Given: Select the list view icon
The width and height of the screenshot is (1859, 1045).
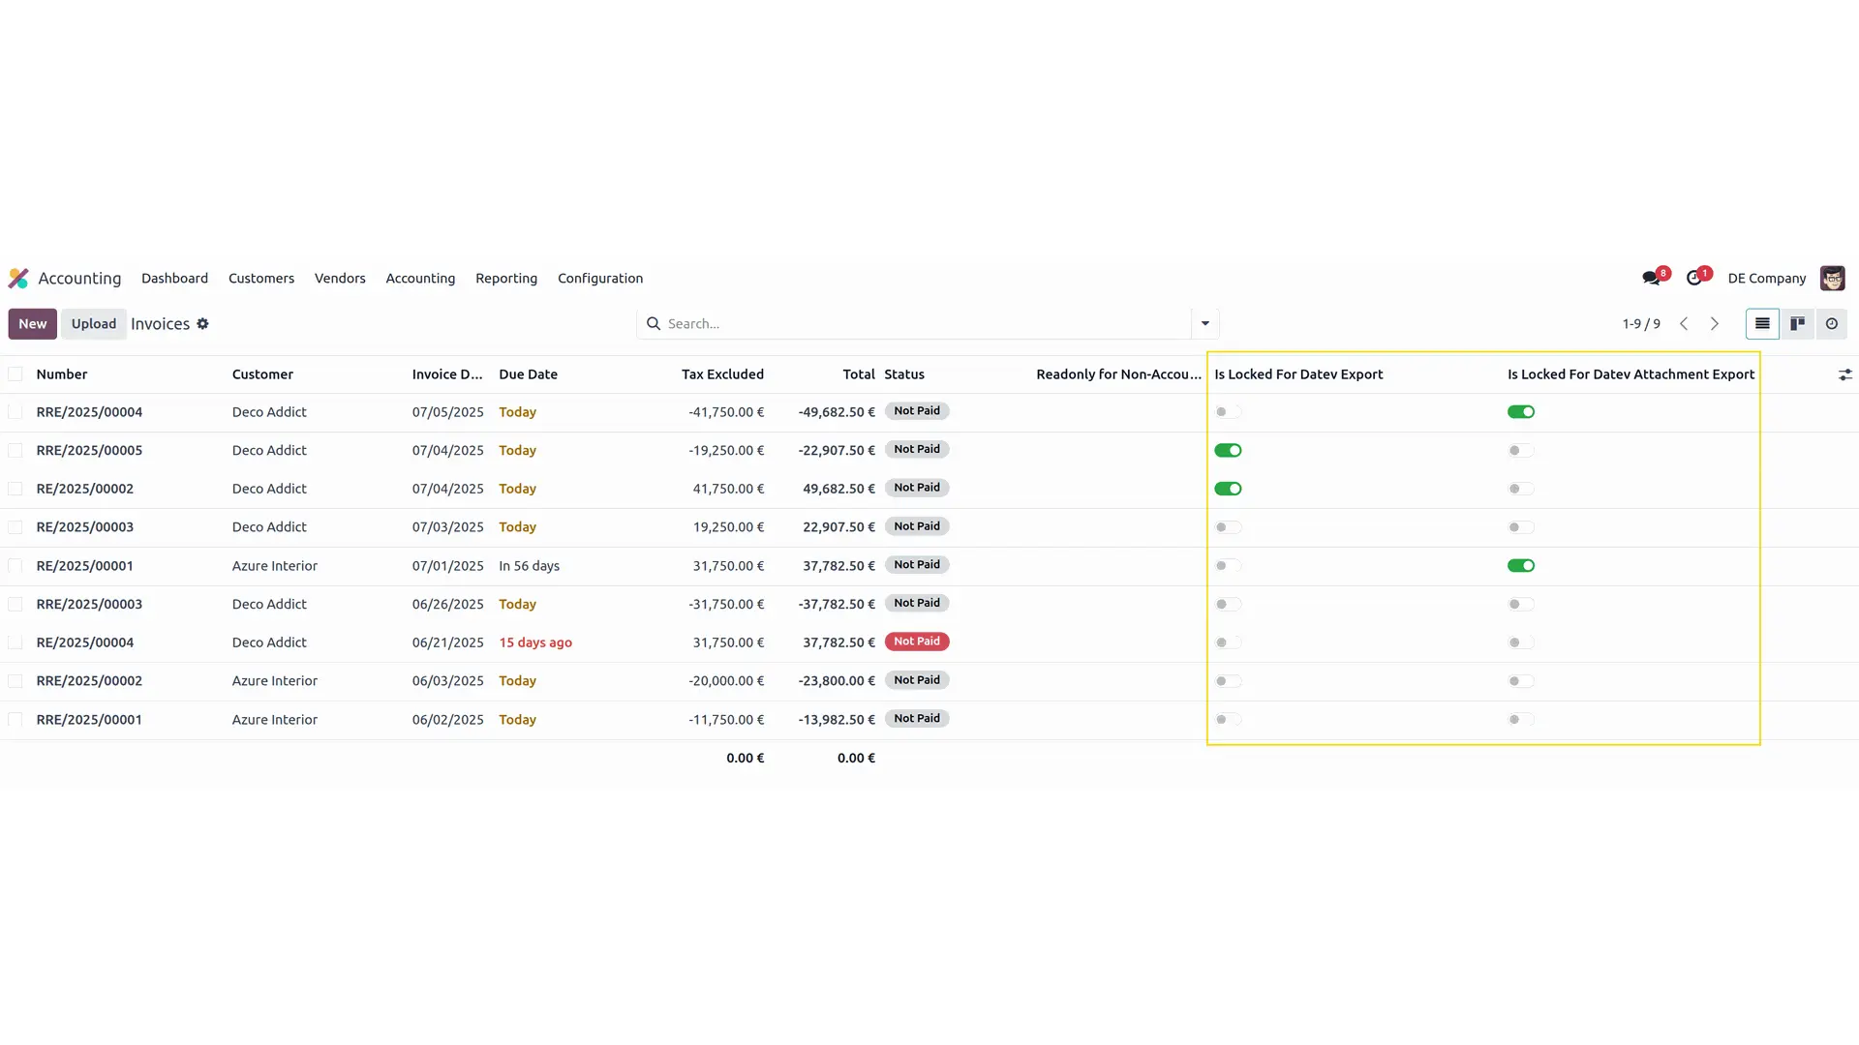Looking at the screenshot, I should click(1761, 323).
